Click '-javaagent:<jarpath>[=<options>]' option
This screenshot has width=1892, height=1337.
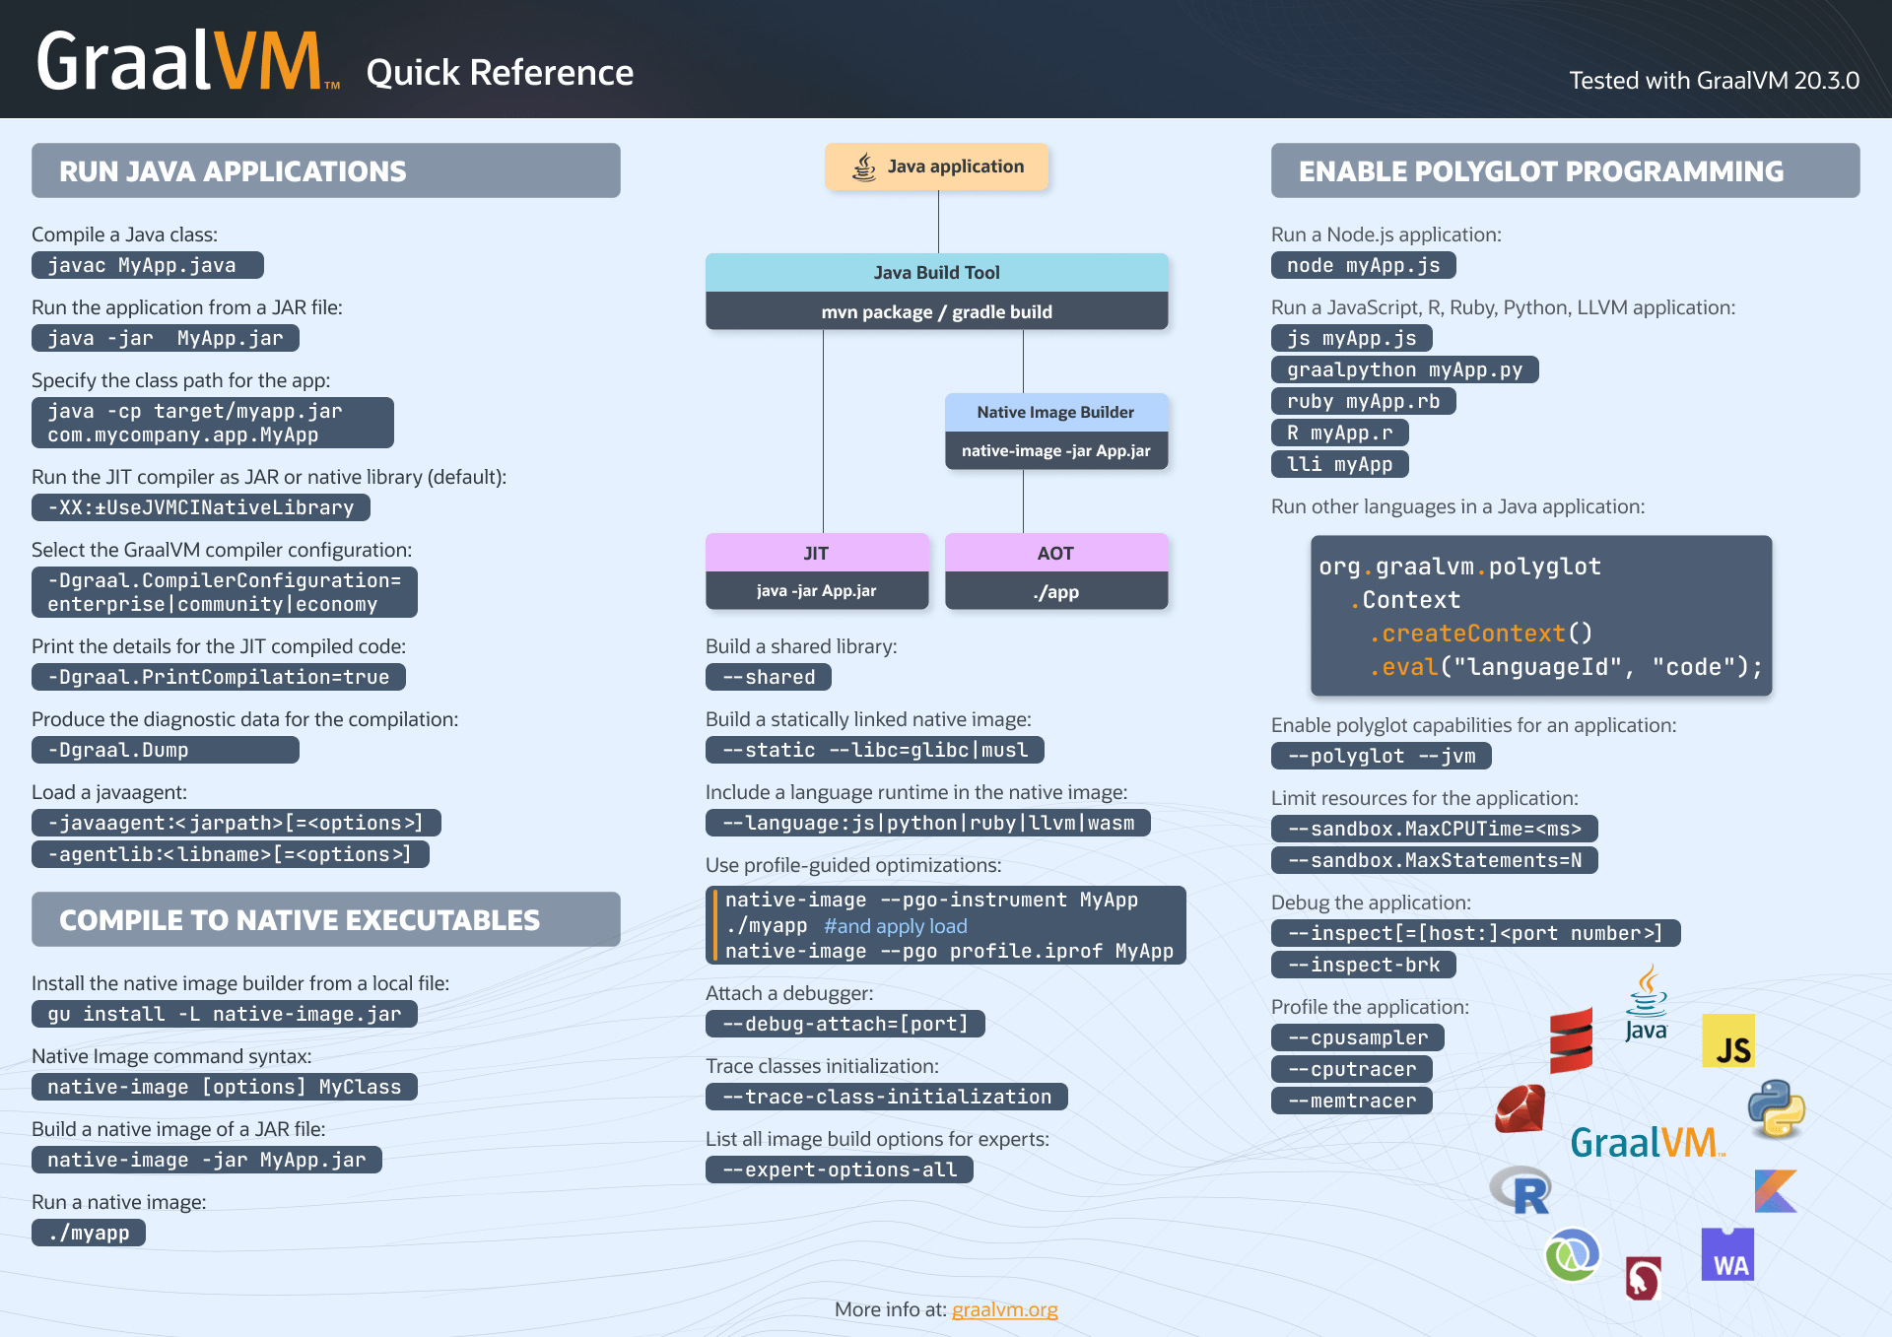[x=236, y=823]
